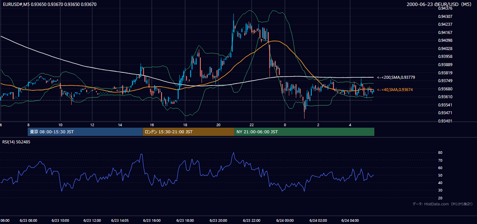The width and height of the screenshot is (477, 224).
Task: Click hour marker 18 under the price chart
Action: [185, 125]
